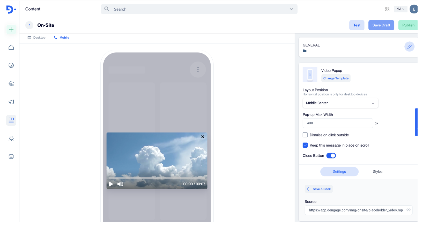
Task: Open the Home icon in sidebar
Action: point(11,47)
